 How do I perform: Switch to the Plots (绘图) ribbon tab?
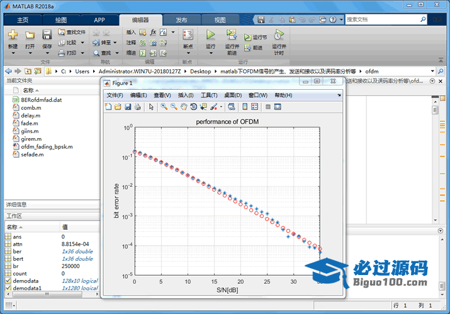(x=61, y=20)
